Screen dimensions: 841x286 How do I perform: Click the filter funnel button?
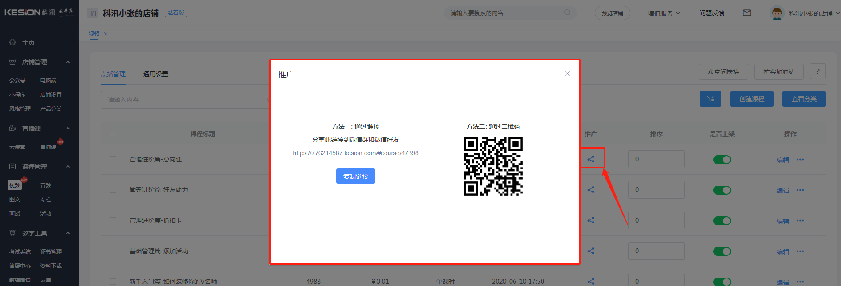pos(711,99)
